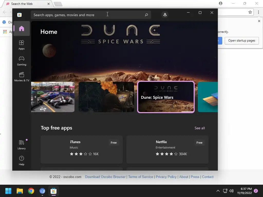This screenshot has width=263, height=197.
Task: Click the Music category under iTunes
Action: click(x=74, y=147)
